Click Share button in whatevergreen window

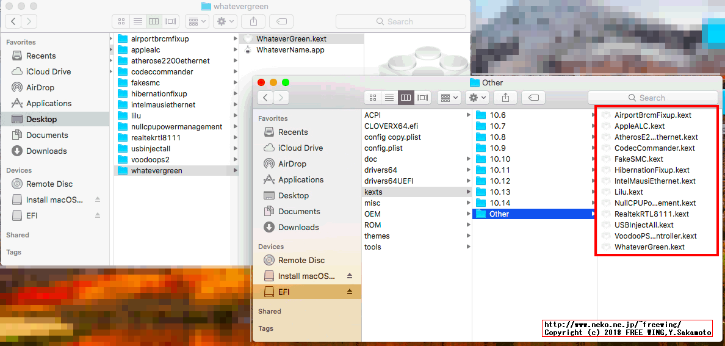click(x=253, y=21)
